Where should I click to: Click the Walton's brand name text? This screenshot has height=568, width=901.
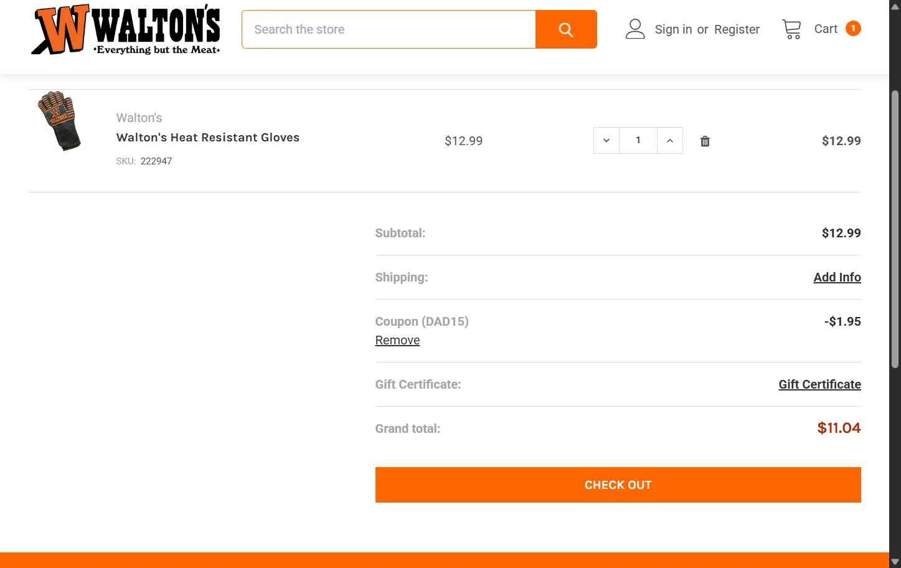tap(139, 118)
